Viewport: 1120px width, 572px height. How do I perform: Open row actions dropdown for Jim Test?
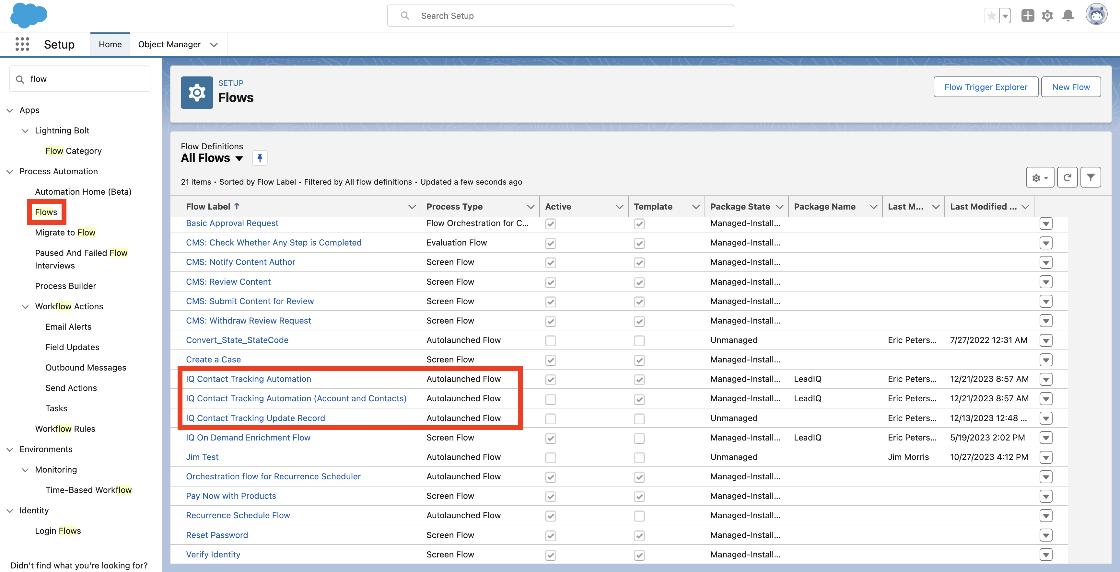[1046, 458]
